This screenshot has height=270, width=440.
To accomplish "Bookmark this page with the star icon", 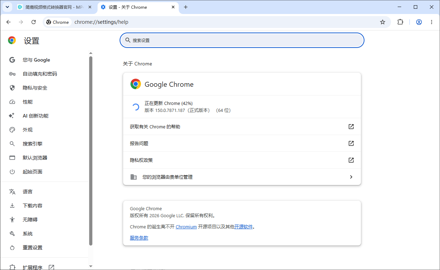I will click(x=383, y=22).
